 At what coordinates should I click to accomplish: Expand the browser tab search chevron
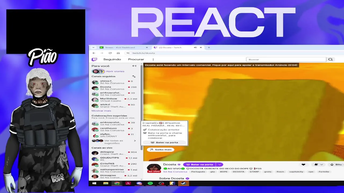pyautogui.click(x=93, y=47)
